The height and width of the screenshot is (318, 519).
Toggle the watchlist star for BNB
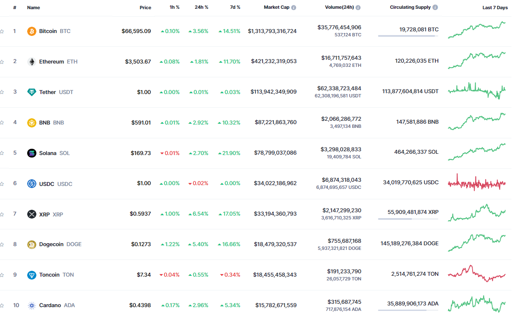click(x=2, y=123)
